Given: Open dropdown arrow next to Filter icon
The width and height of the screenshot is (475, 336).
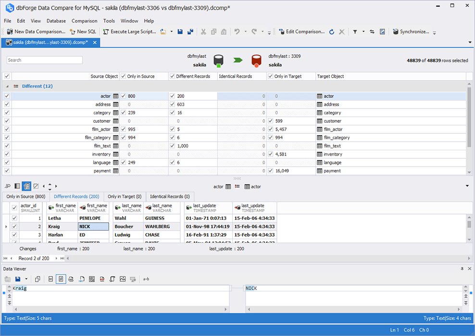Looking at the screenshot, I should coord(363,32).
